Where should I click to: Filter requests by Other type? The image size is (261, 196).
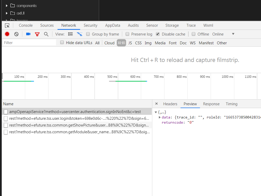pos(222,43)
